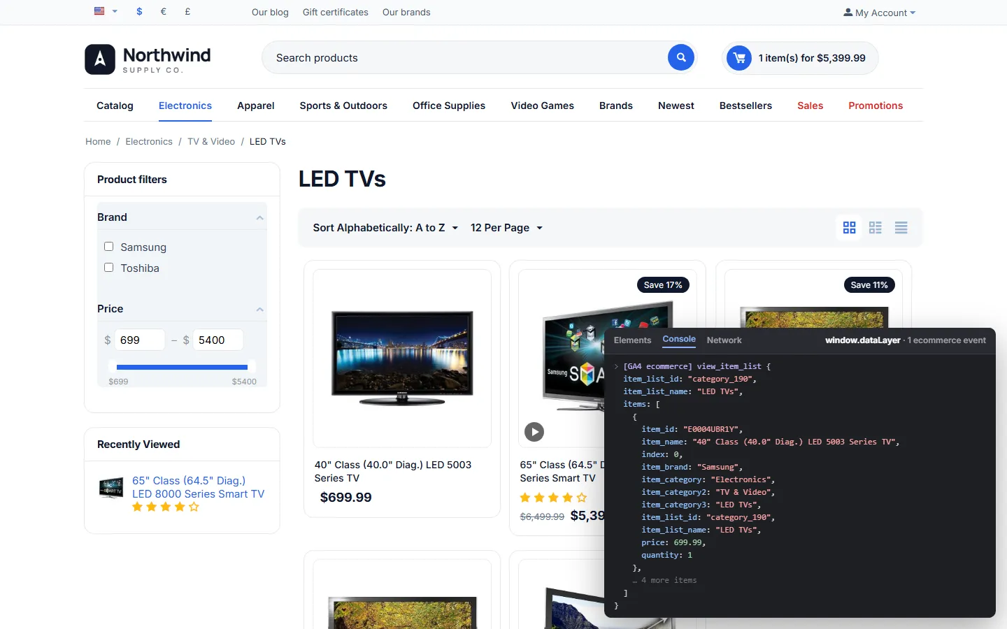Tick the Toshiba brand checkbox
This screenshot has height=629, width=1007.
click(108, 267)
